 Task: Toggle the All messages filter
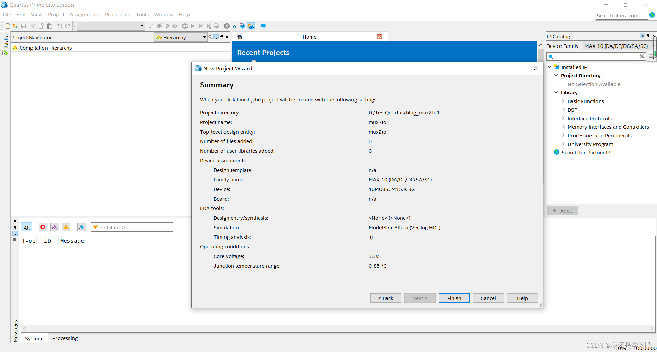(x=27, y=228)
